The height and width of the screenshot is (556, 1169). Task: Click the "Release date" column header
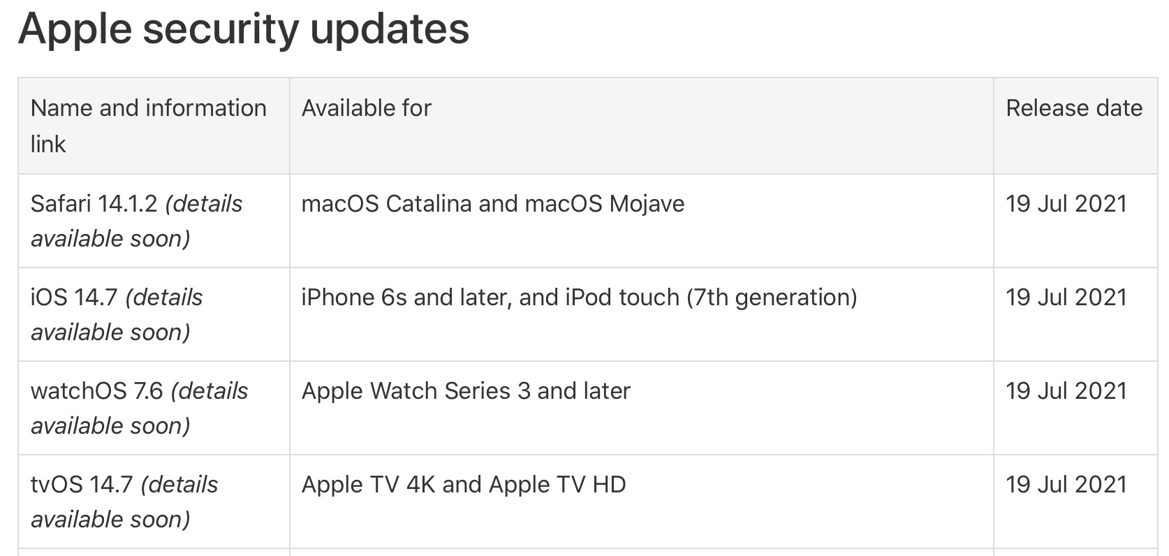point(1074,108)
